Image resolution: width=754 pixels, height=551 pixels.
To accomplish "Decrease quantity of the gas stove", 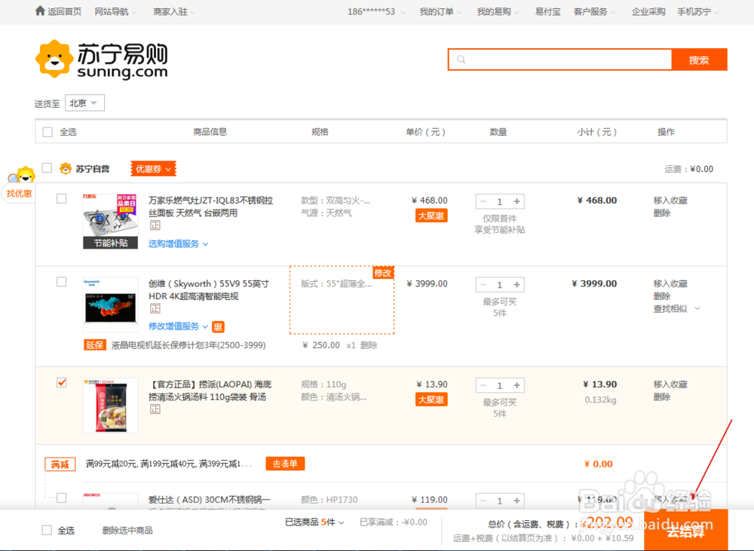I will pyautogui.click(x=483, y=201).
